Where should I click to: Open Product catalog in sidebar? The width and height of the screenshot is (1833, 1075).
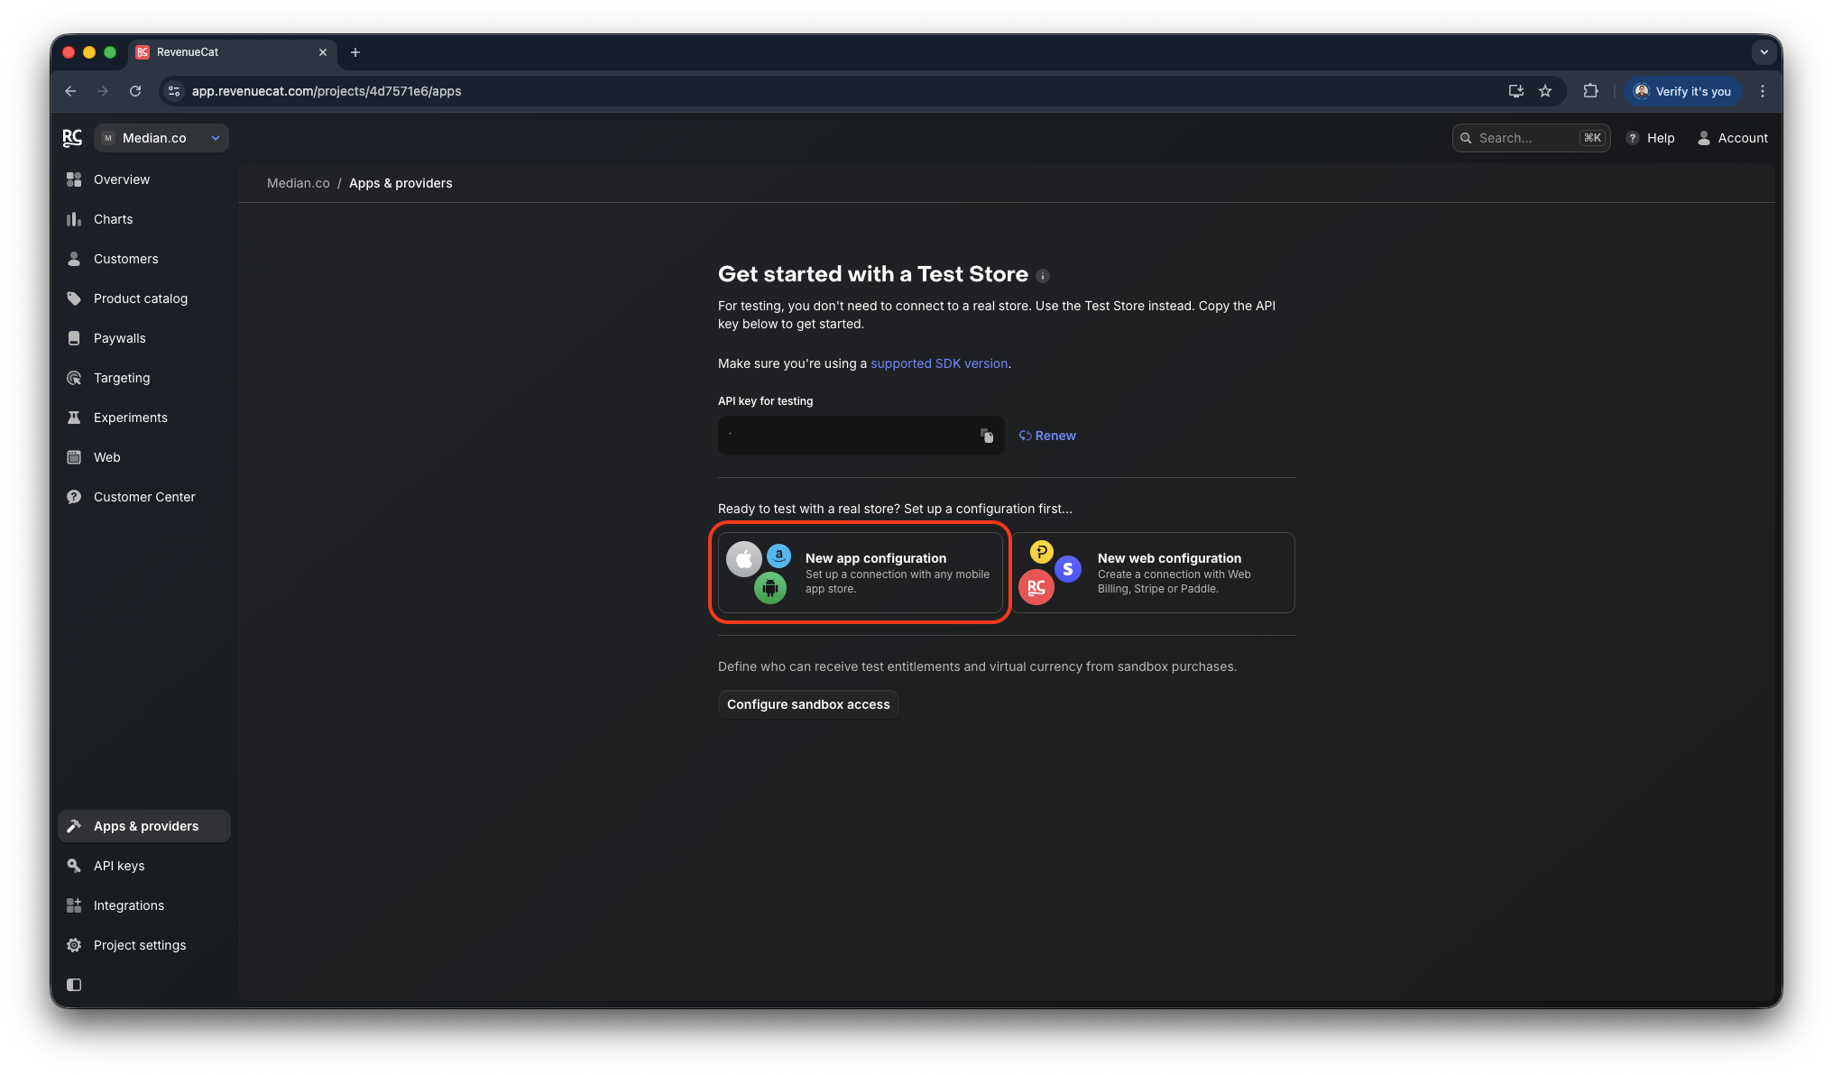point(140,299)
